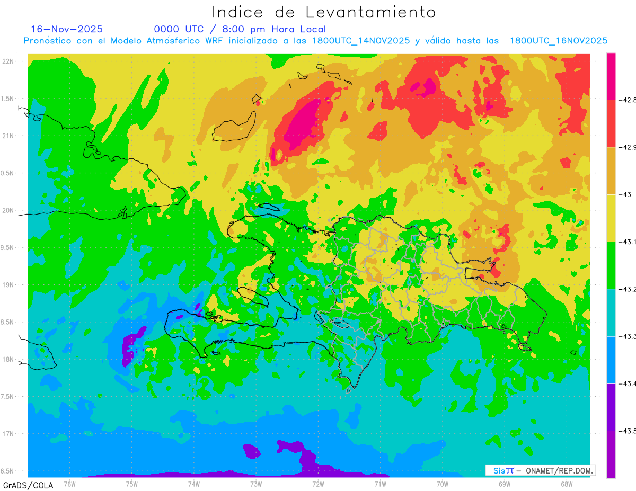Click the latitude label "18N"
Screen dimensions: 636x491
click(8, 359)
